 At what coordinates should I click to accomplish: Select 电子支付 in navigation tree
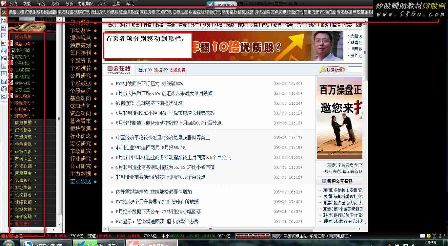click(23, 224)
